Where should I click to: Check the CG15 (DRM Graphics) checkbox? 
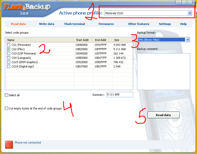point(9,62)
